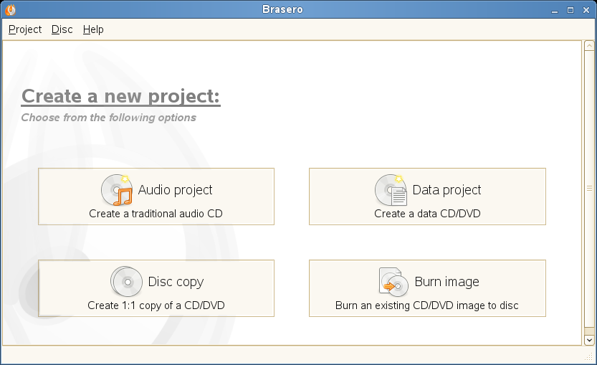This screenshot has height=365, width=597.
Task: Click the vertical scrollbar handle
Action: (x=589, y=188)
